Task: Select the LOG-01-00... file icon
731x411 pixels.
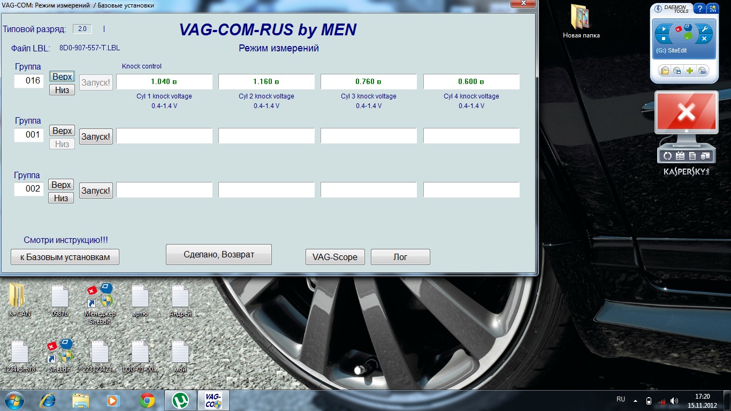Action: [x=140, y=355]
